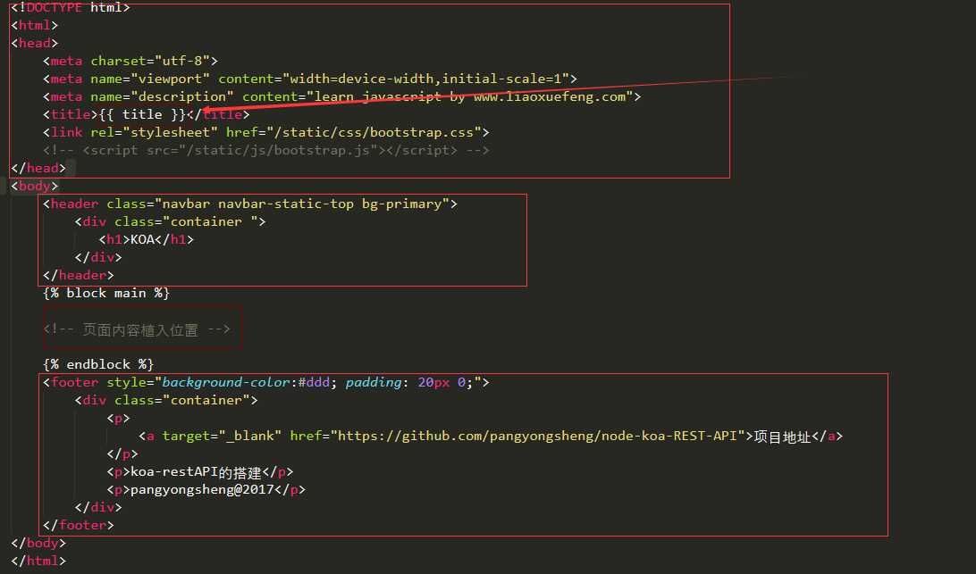Click the github.com/pangyongsheng href line
Screen dimensions: 976x574
pos(491,437)
